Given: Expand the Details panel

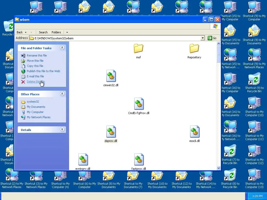Looking at the screenshot, I should point(62,129).
